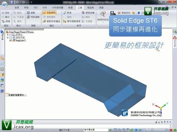Open the 檢查 ribbon tab
The image size is (177, 132).
point(70,7)
